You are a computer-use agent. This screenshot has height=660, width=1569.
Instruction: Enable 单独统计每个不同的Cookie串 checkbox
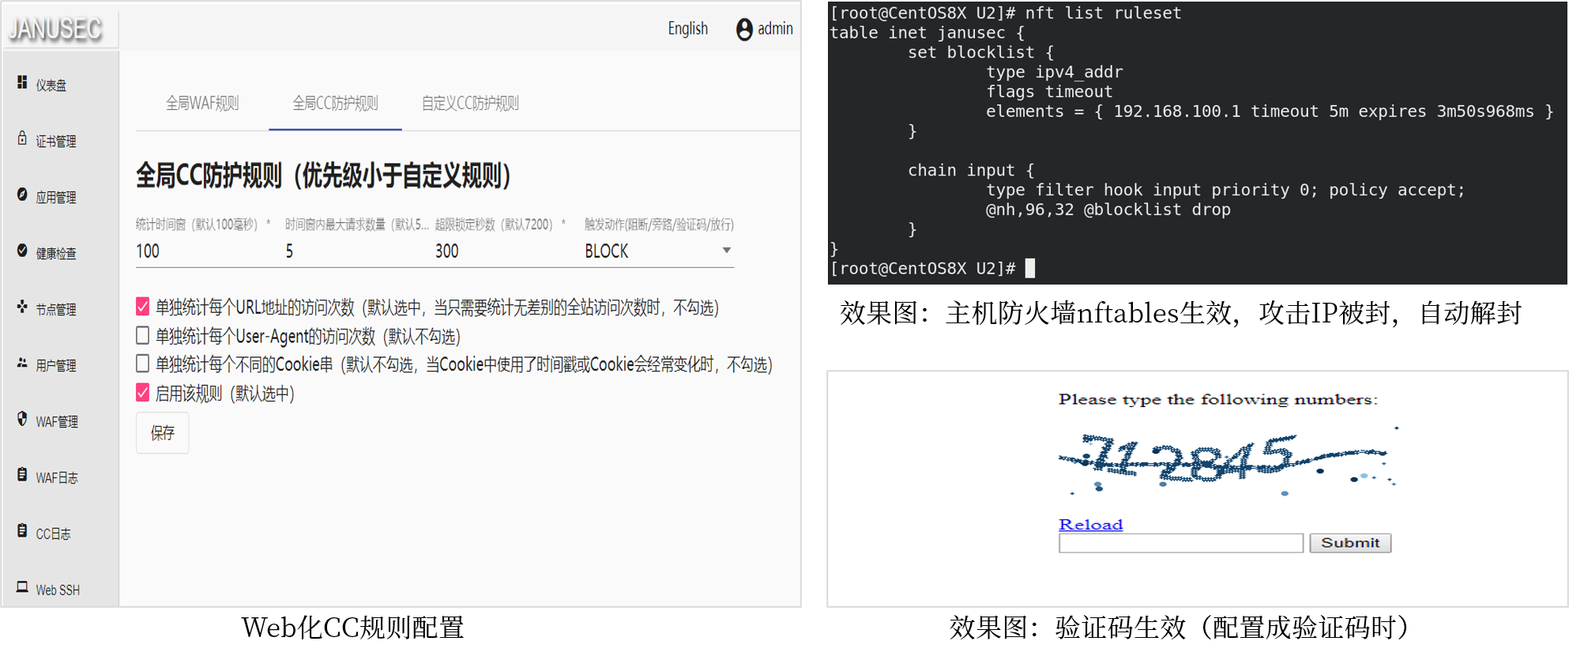coord(143,364)
